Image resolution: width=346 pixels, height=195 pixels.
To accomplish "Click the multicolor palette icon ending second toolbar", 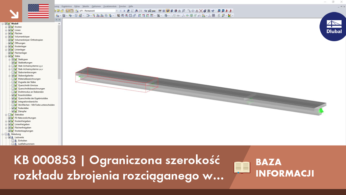I will (x=229, y=16).
